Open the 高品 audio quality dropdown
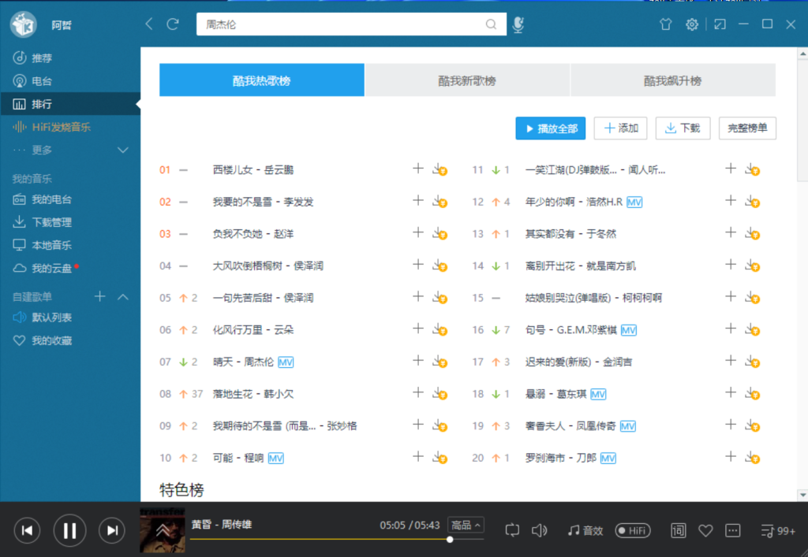 click(466, 525)
